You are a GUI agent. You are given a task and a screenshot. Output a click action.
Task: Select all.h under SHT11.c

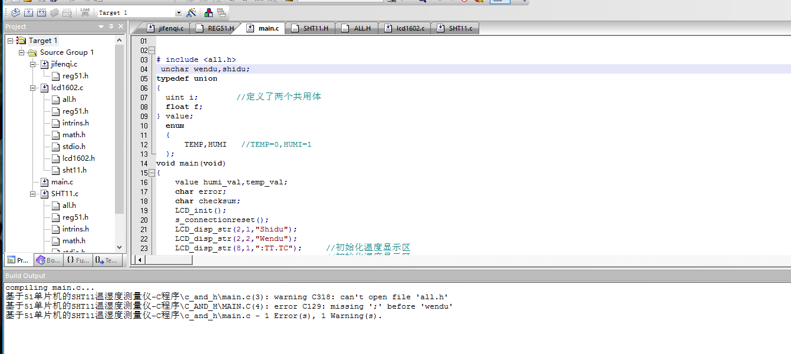(69, 206)
